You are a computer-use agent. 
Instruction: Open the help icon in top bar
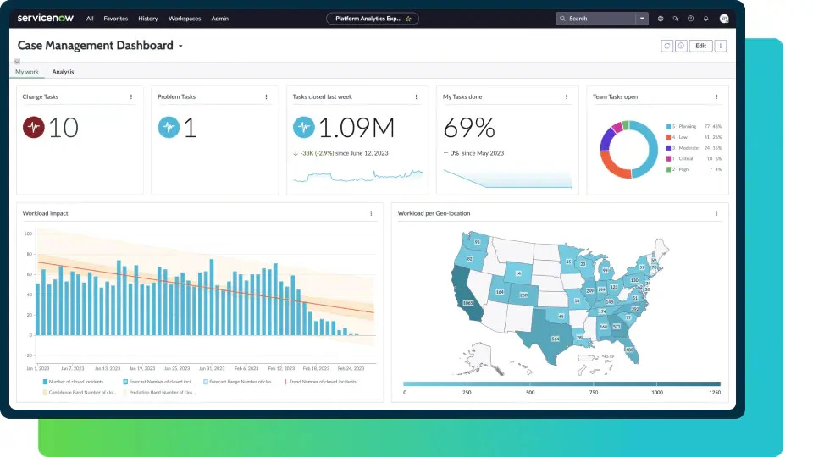coord(690,18)
